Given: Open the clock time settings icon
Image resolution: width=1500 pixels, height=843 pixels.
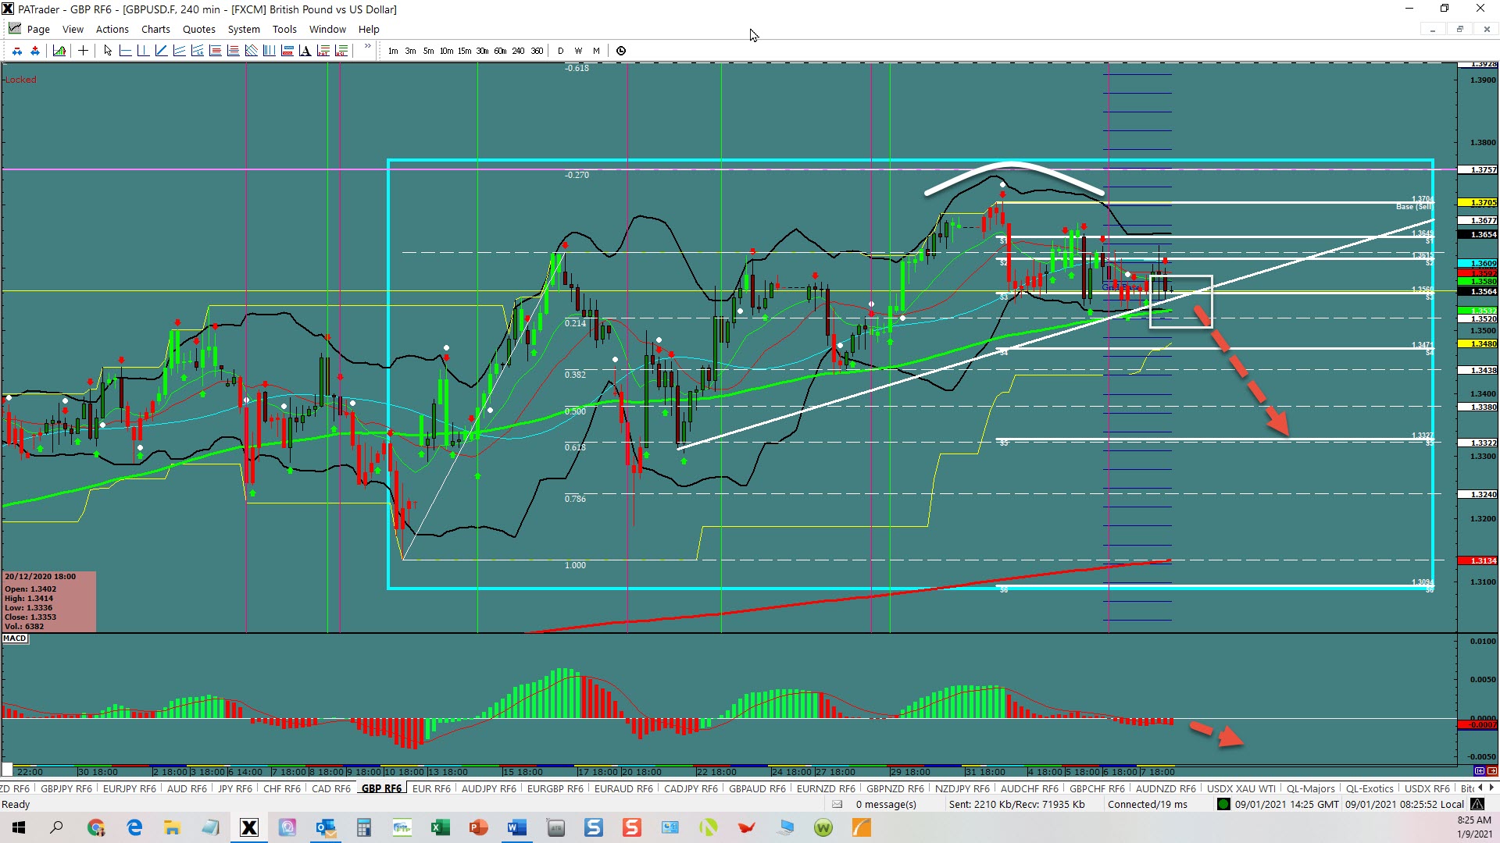Looking at the screenshot, I should (621, 51).
